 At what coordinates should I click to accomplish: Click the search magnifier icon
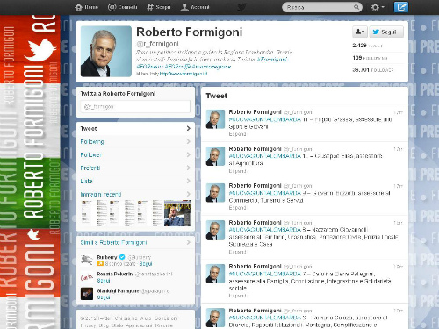356,7
